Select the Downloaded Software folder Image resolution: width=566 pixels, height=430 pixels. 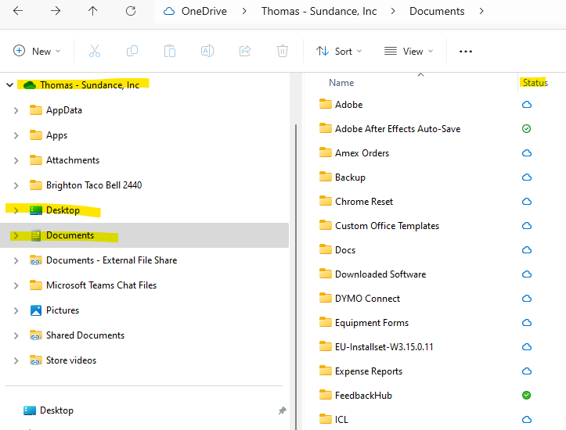tap(380, 274)
